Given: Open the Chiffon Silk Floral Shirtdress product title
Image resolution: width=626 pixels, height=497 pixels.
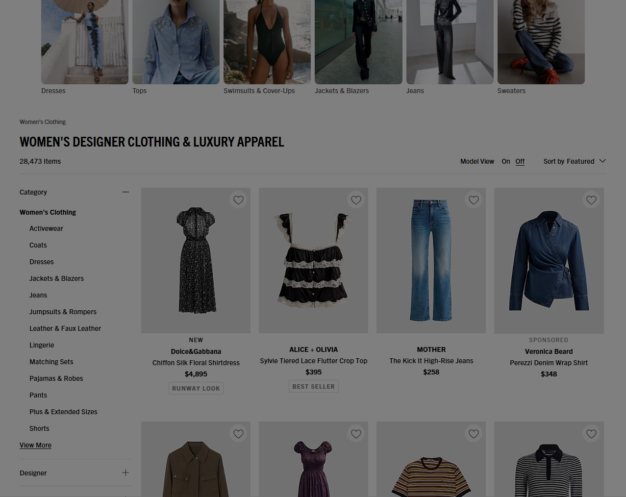Looking at the screenshot, I should click(x=196, y=363).
